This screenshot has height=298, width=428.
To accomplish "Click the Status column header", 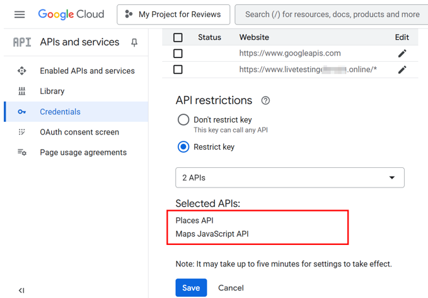I will click(209, 37).
